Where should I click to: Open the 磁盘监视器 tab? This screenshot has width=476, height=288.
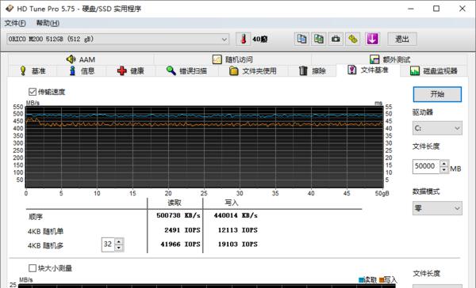click(434, 71)
